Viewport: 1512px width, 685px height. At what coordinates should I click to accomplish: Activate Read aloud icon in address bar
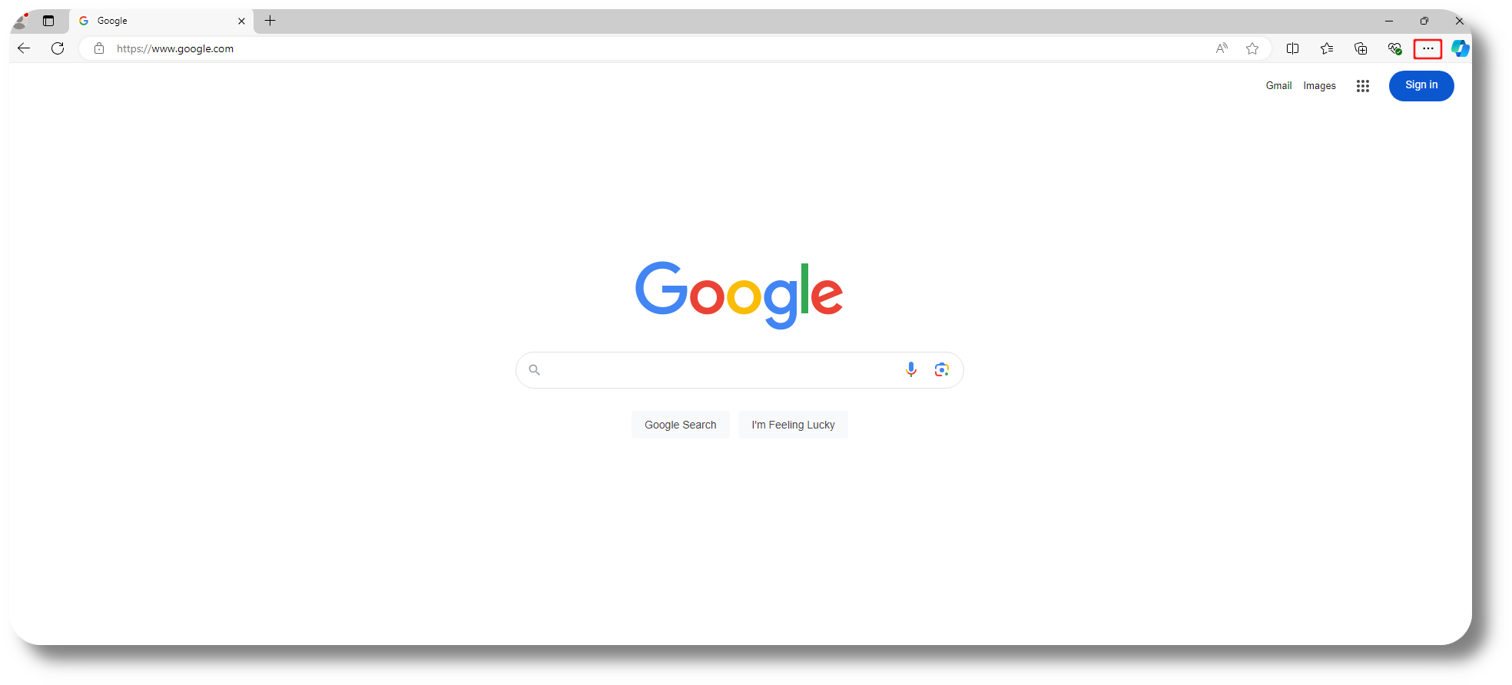[1222, 48]
